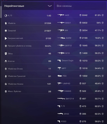Click the vertical scrollbar on left edge

click(x=1, y=12)
